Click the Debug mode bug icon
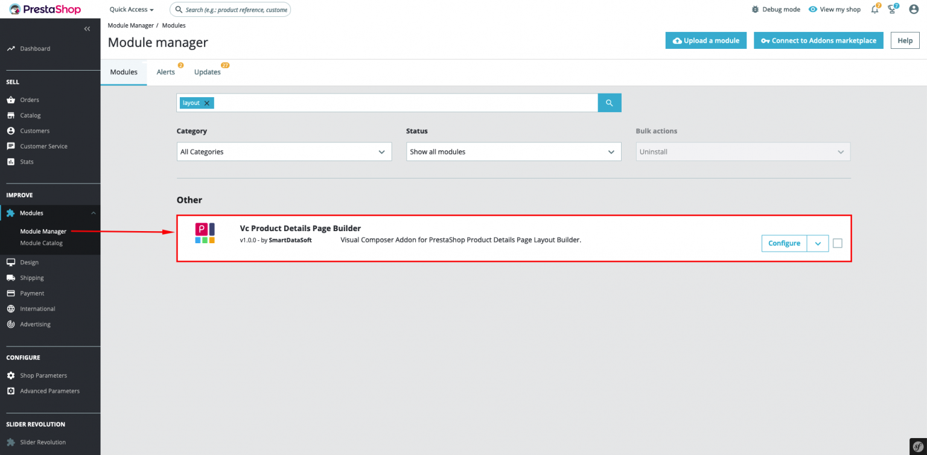Viewport: 927px width, 455px height. (754, 9)
